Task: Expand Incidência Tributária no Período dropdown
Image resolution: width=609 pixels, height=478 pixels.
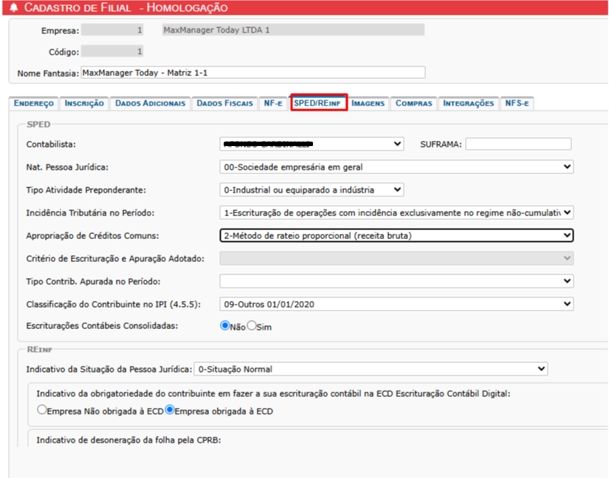Action: coord(396,212)
